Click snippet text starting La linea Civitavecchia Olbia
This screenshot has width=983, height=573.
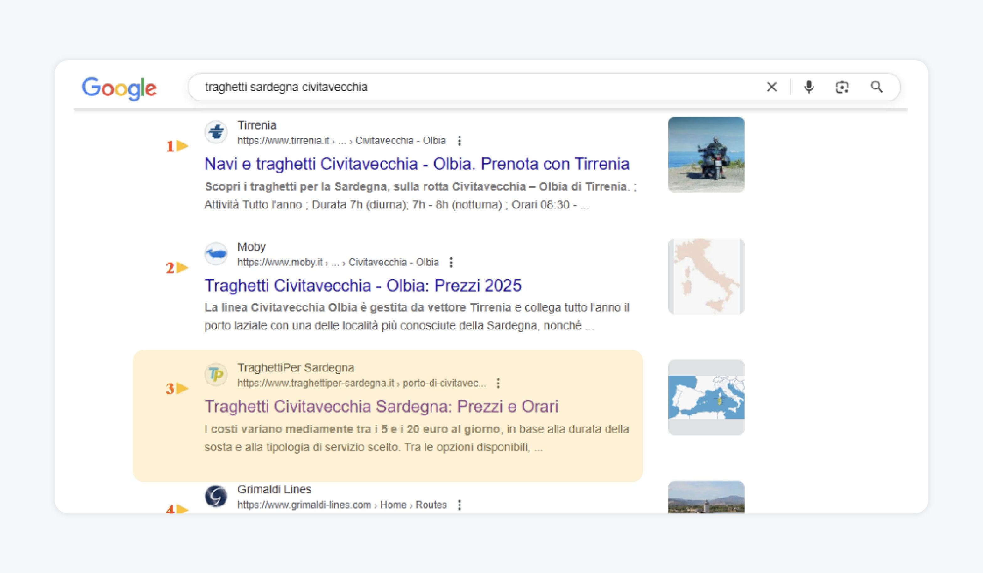[417, 316]
